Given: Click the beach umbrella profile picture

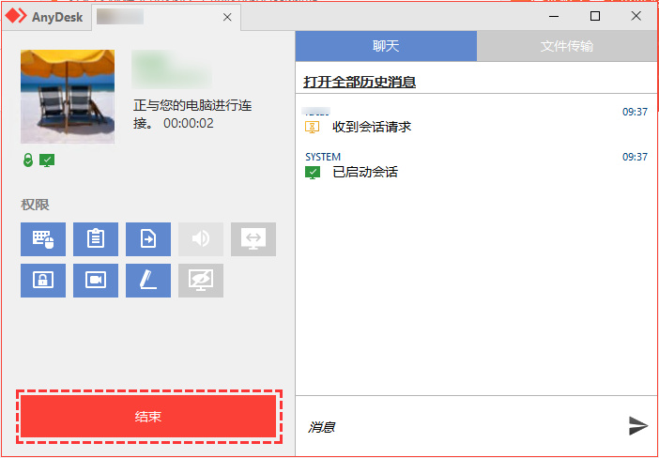Looking at the screenshot, I should click(68, 97).
